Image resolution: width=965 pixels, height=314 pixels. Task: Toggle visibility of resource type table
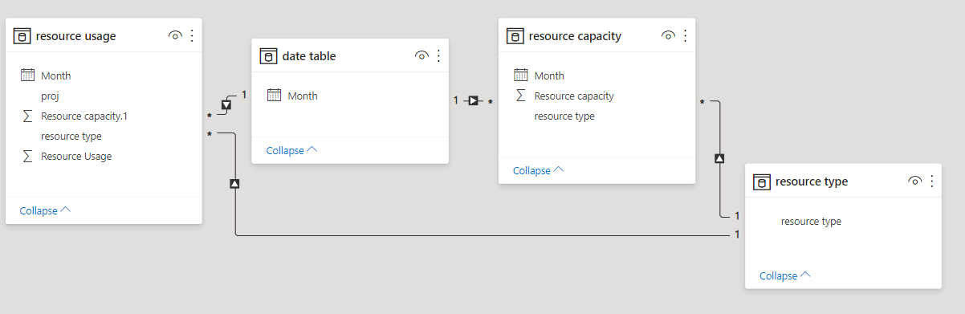tap(914, 181)
